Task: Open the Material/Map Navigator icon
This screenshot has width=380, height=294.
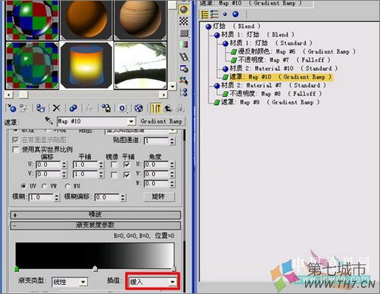Action: click(x=184, y=92)
